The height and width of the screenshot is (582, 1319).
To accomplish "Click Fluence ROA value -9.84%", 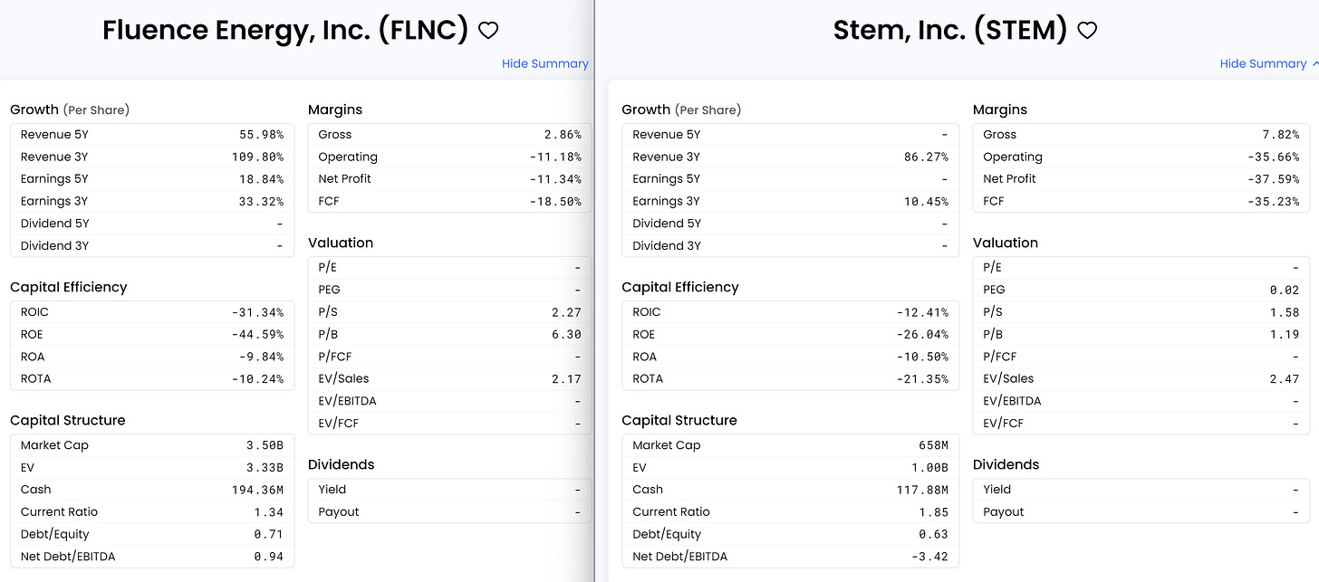I will (x=261, y=356).
